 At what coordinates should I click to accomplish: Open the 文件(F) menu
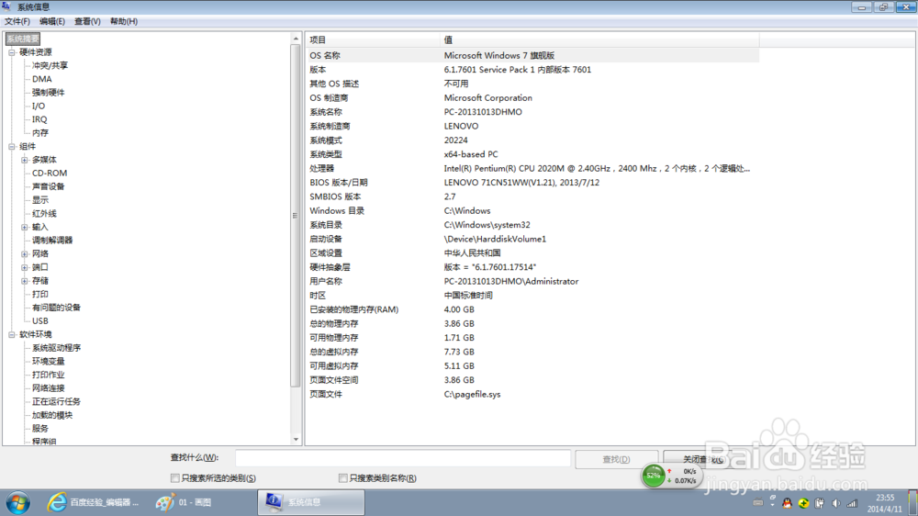click(17, 21)
